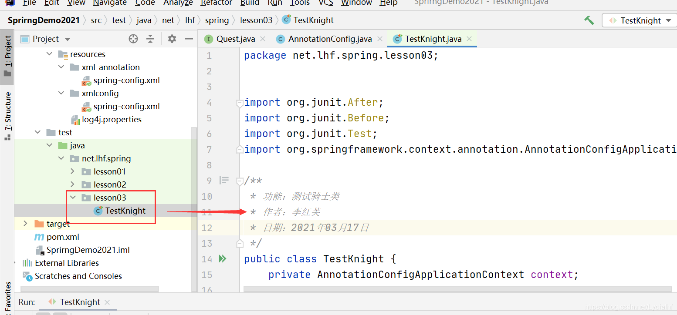This screenshot has width=677, height=315.
Task: Click SprirngDemo2021 breadcrumb
Action: coord(44,20)
